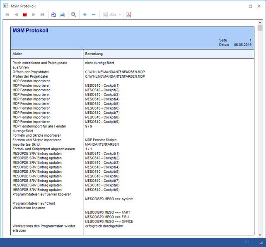Click the page indicator in the status bar

point(247,242)
